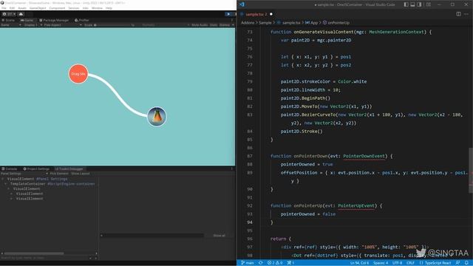The height and width of the screenshot is (266, 473).
Task: Click the unsaved dot on sample.tsx tab
Action: click(x=271, y=14)
